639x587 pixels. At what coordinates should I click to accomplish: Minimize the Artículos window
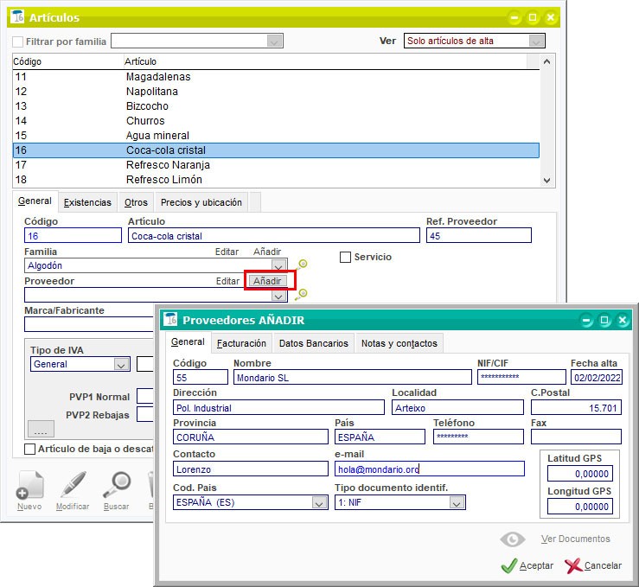tap(514, 17)
